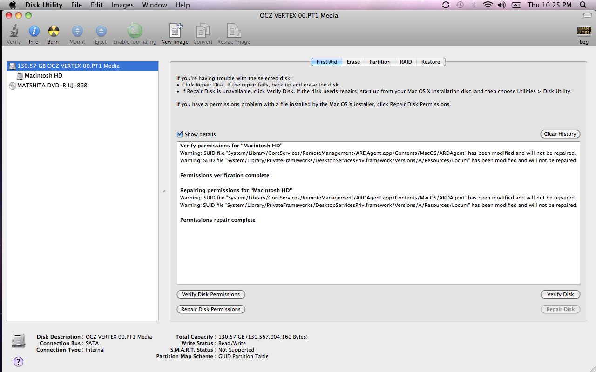The height and width of the screenshot is (372, 596).
Task: Open the Log viewer icon
Action: (584, 31)
